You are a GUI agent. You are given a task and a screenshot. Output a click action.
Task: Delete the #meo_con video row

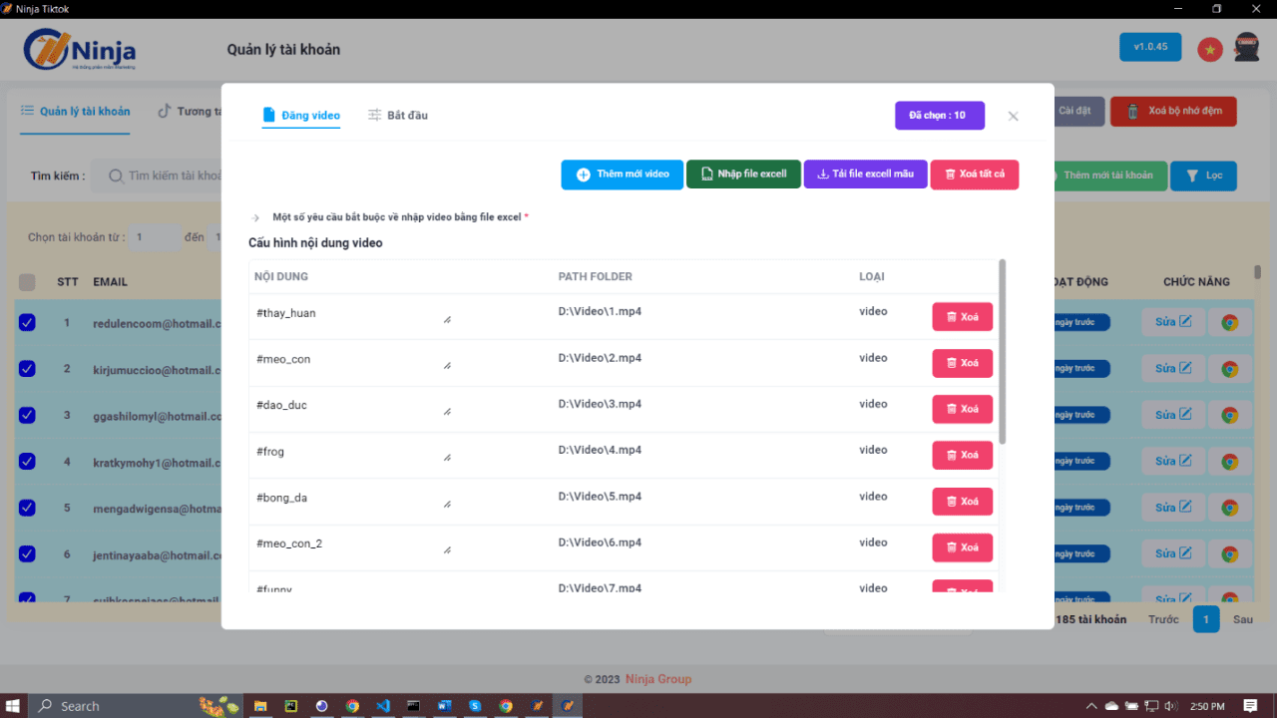962,363
